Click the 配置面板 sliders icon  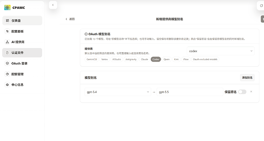click(x=7, y=31)
